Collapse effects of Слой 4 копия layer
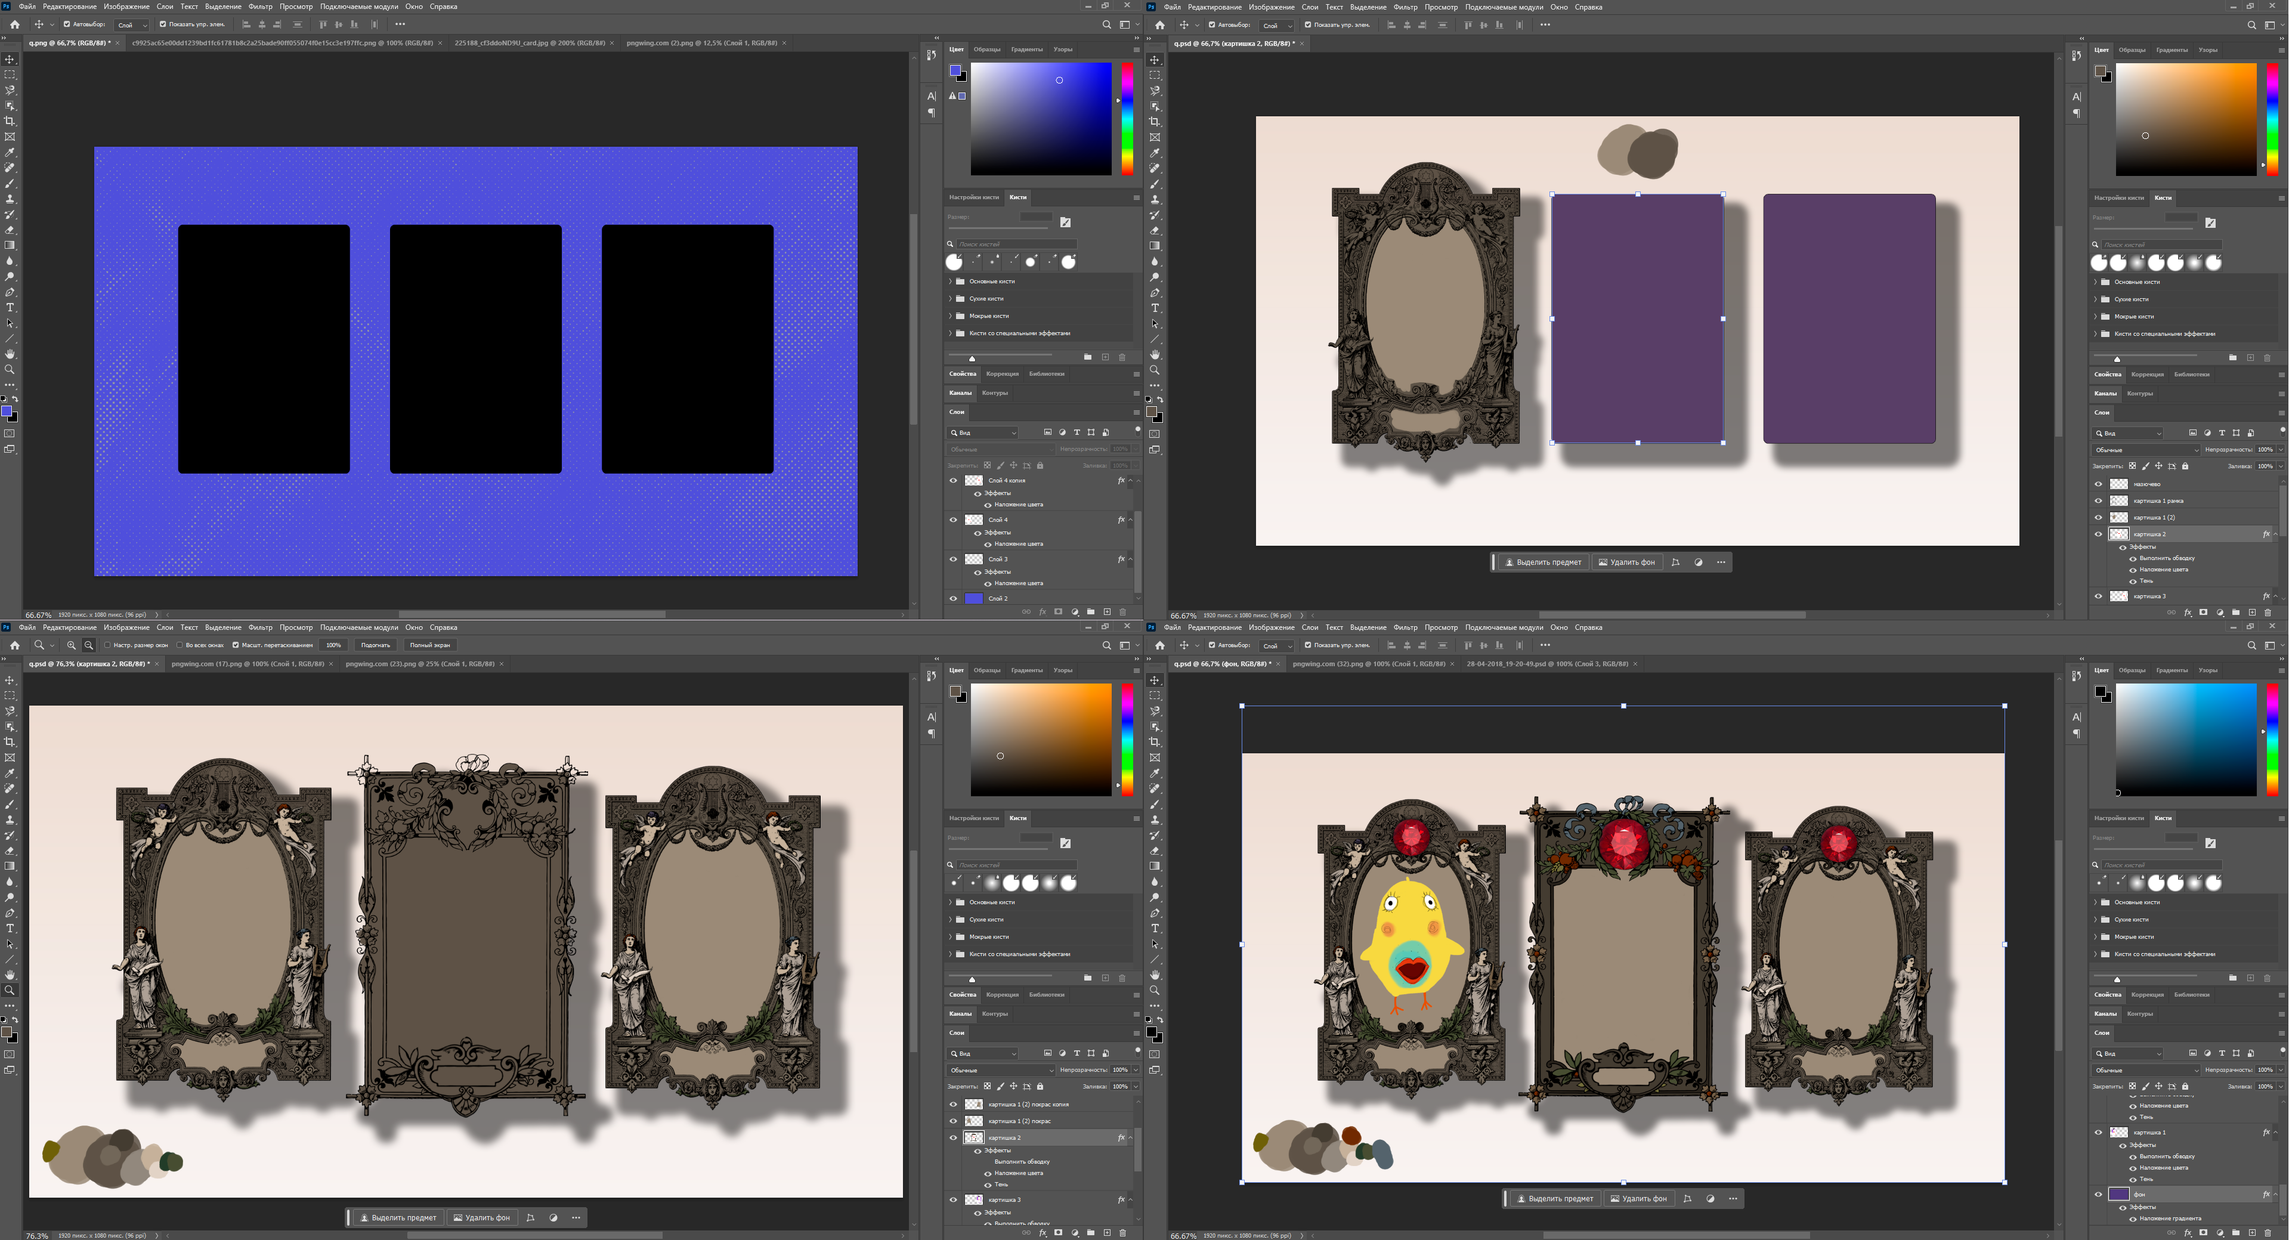Image resolution: width=2289 pixels, height=1240 pixels. (1130, 481)
